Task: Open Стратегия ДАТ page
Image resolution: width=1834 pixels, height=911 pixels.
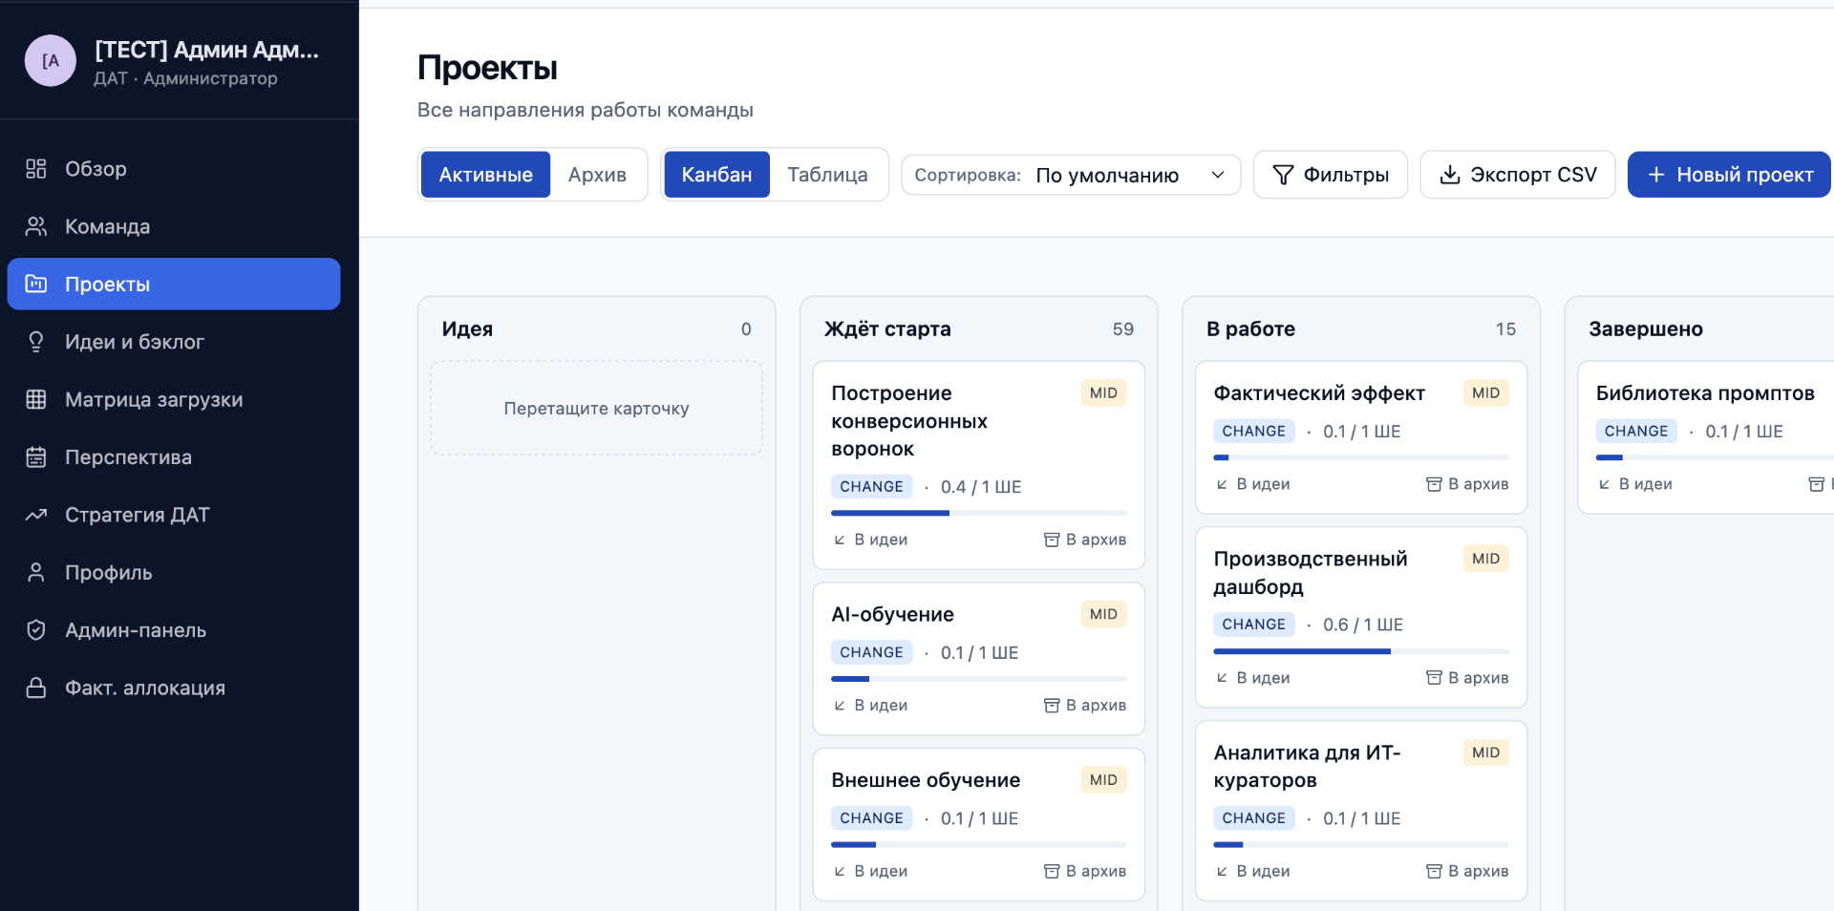Action: tap(174, 515)
